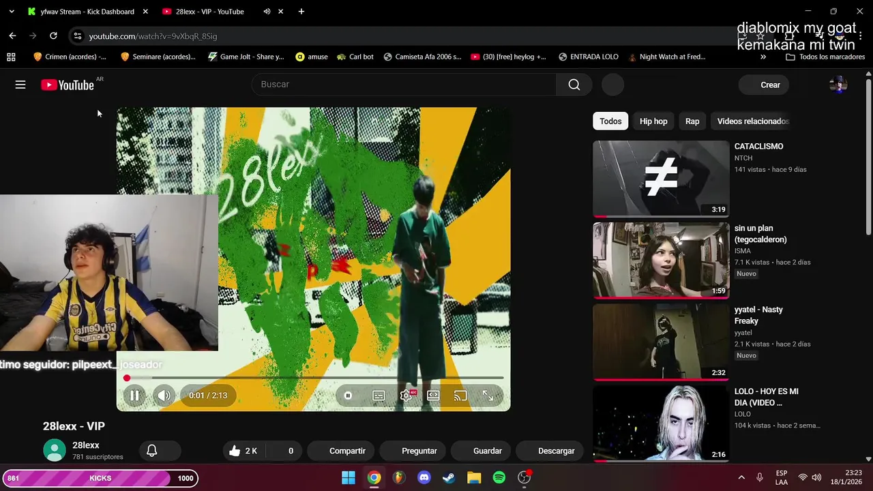The height and width of the screenshot is (491, 873).
Task: Click the taskbar microphone icon
Action: click(760, 478)
